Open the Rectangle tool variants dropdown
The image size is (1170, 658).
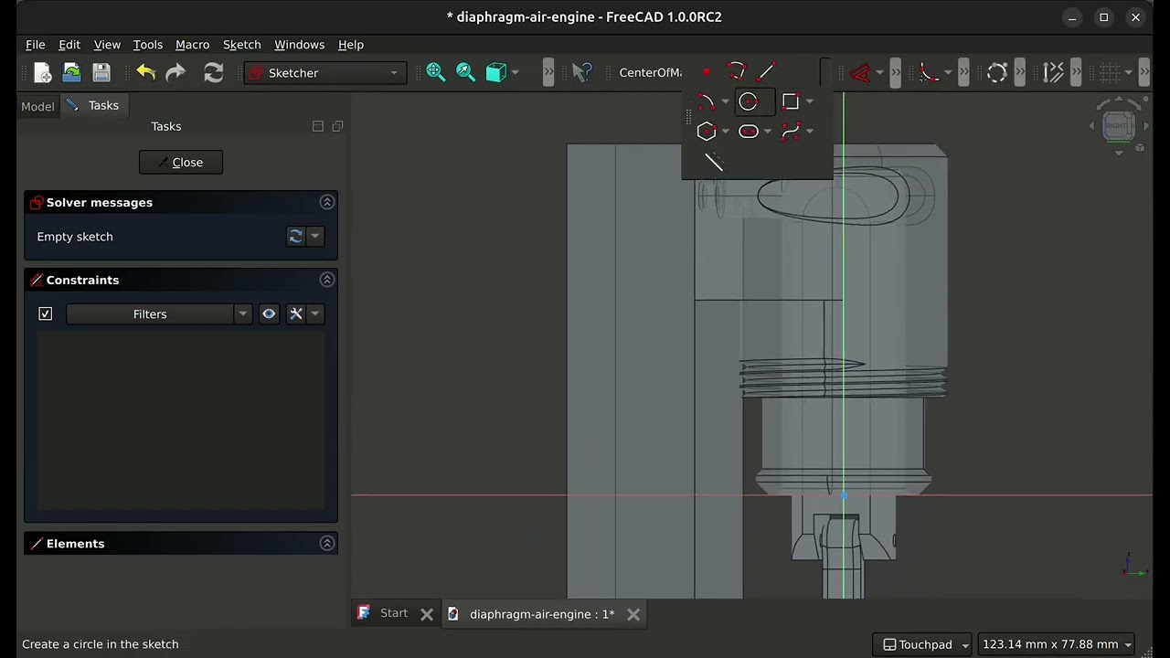810,101
